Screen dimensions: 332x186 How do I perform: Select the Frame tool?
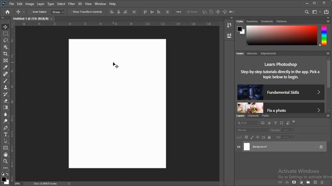coord(6,60)
